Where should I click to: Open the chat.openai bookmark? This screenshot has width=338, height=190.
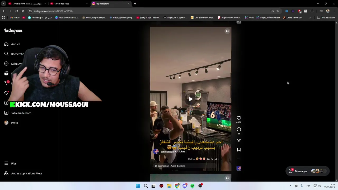[x=175, y=18]
